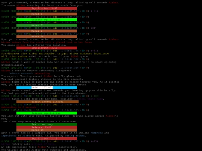
Task: Click the prompt line timestamped 12:06:46.282
Action: pyautogui.click(x=50, y=96)
